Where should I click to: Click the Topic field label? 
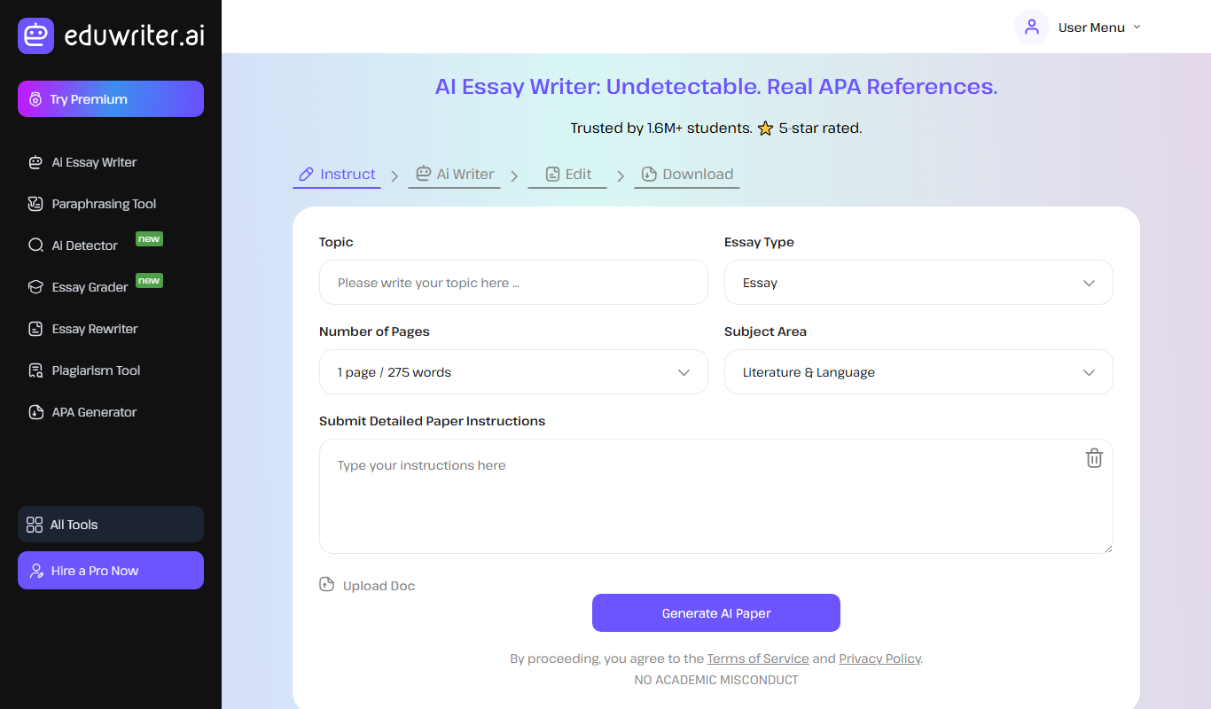(x=336, y=242)
